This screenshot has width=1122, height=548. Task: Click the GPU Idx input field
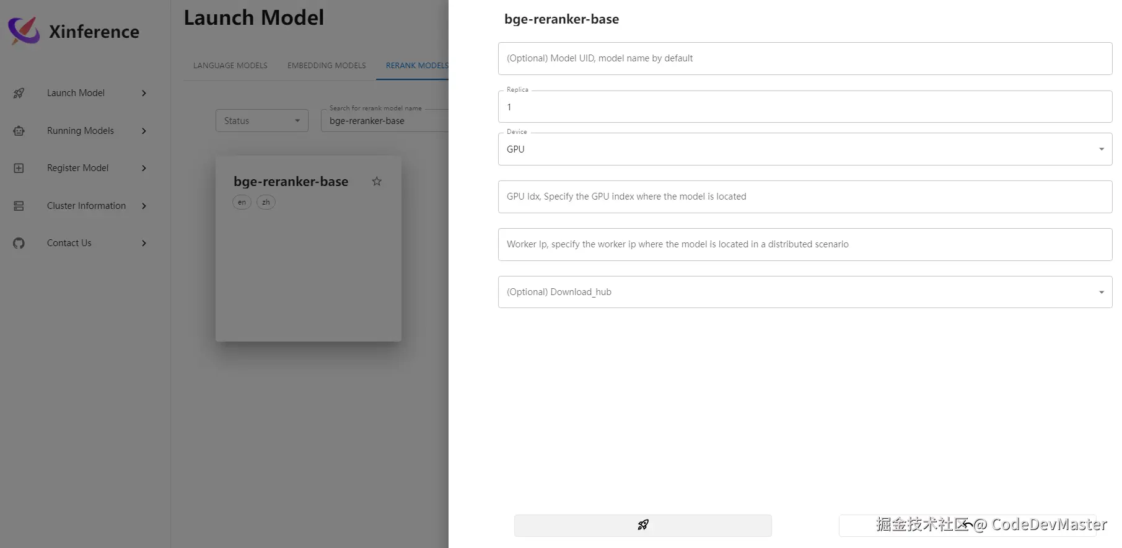(x=804, y=197)
